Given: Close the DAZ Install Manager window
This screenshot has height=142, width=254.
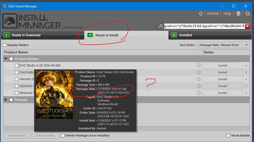Looking at the screenshot, I should (x=246, y=6).
